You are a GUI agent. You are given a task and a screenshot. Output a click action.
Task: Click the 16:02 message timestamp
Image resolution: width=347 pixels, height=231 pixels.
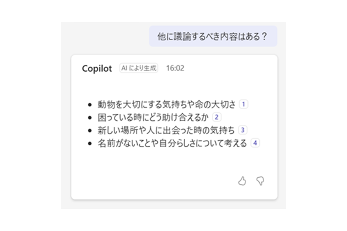pyautogui.click(x=175, y=68)
